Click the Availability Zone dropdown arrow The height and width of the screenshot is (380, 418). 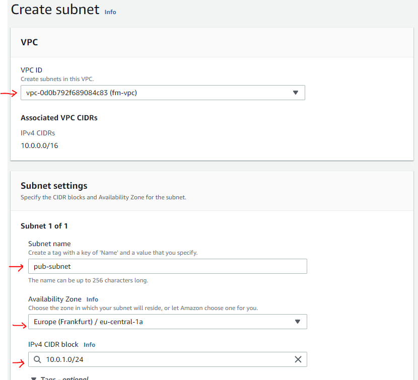[297, 322]
